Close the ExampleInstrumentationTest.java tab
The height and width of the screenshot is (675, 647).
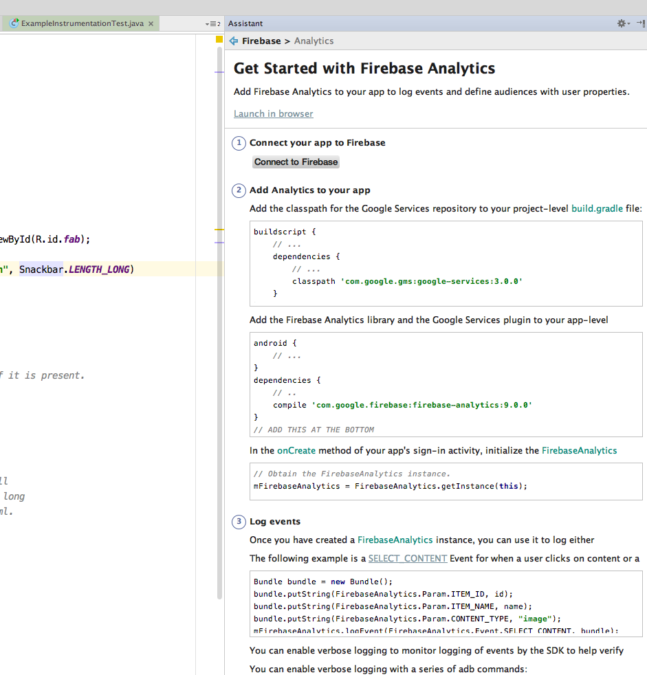coord(151,23)
